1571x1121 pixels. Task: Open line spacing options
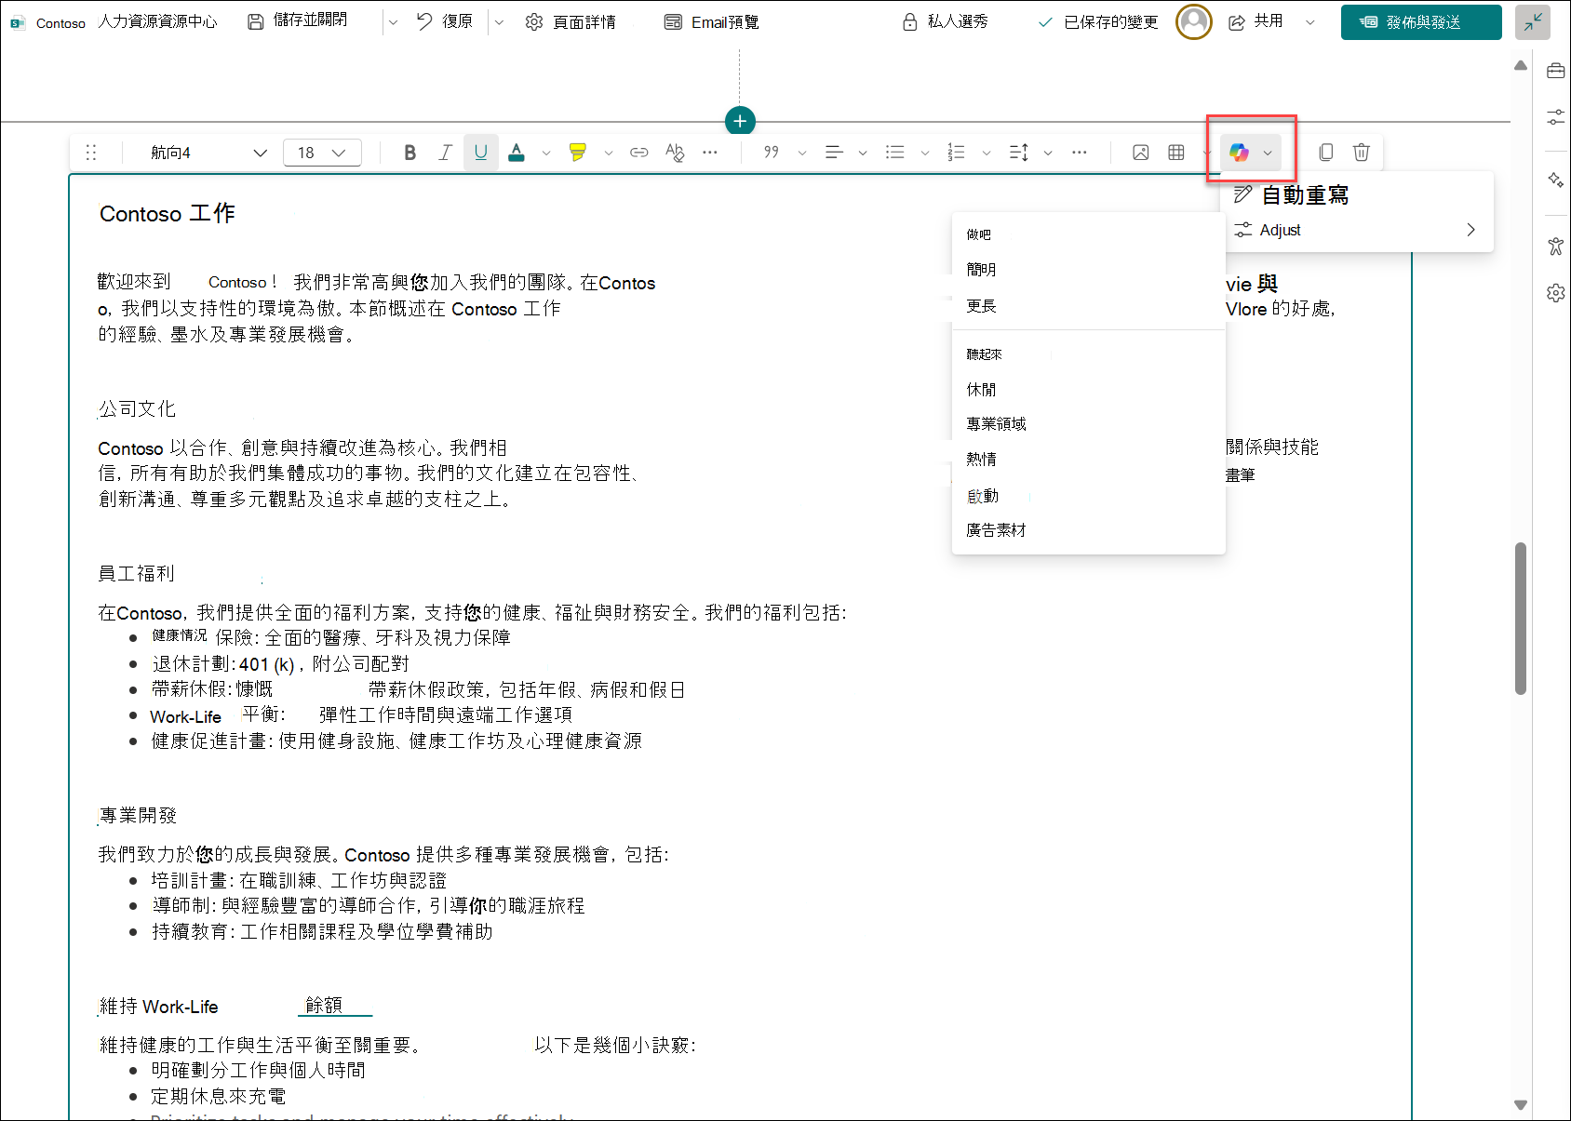[x=1019, y=153]
